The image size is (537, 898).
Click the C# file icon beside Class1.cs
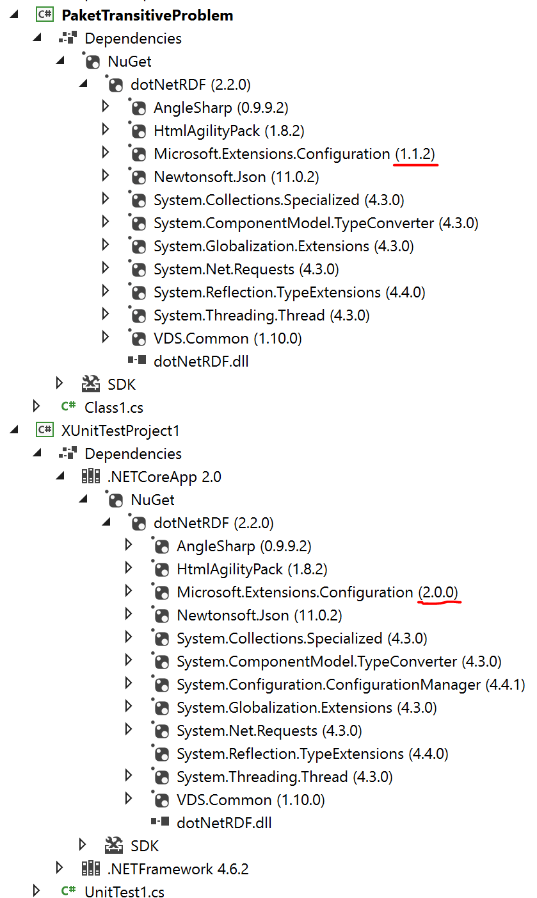tap(68, 406)
